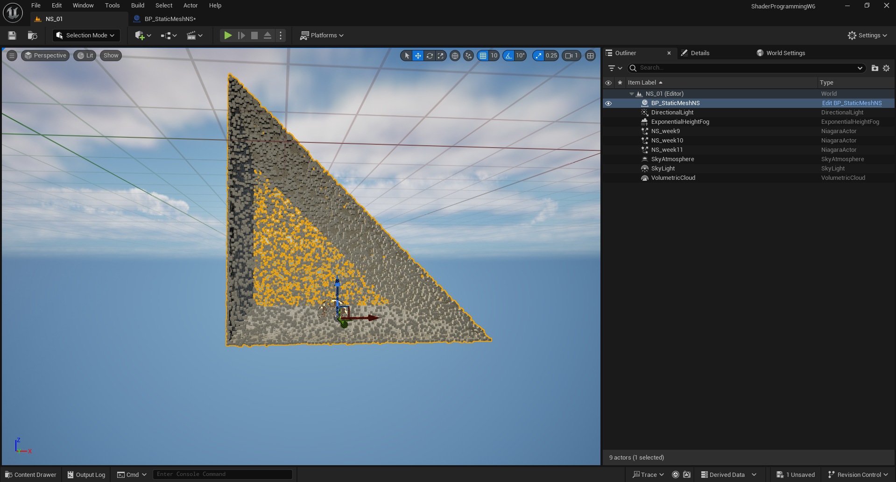Switch to the BP_StaticMeshNS* editor tab
Viewport: 896px width, 482px height.
[x=170, y=19]
